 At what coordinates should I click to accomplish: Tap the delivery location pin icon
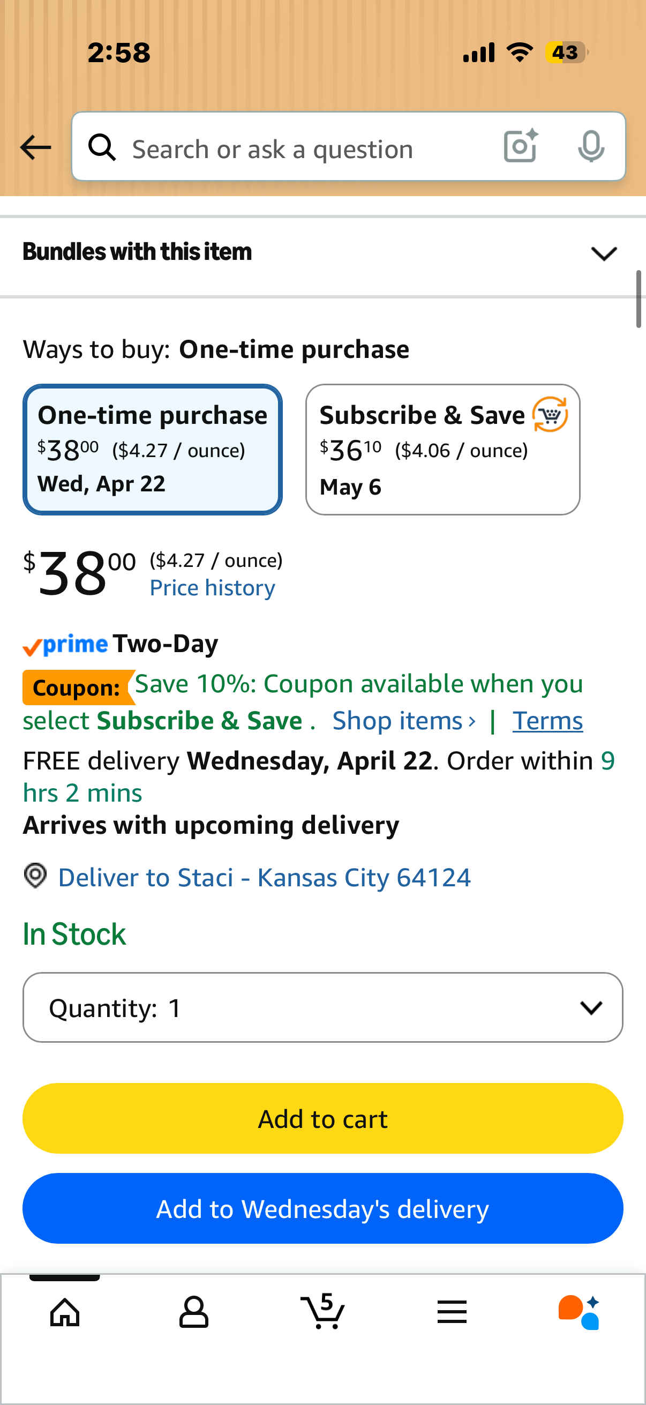click(x=35, y=876)
